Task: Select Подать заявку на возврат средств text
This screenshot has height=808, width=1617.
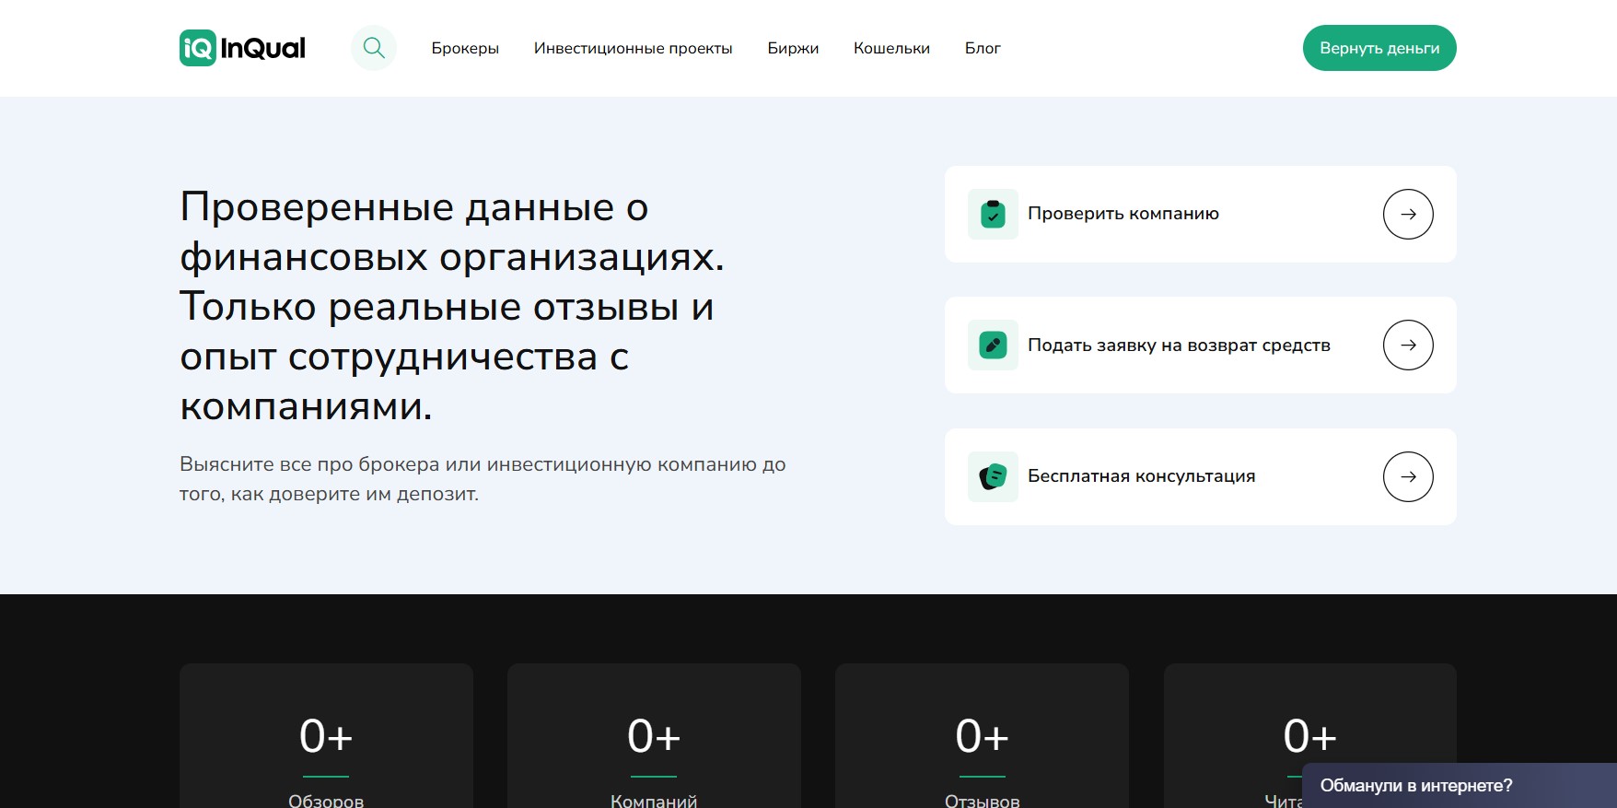Action: coord(1179,345)
